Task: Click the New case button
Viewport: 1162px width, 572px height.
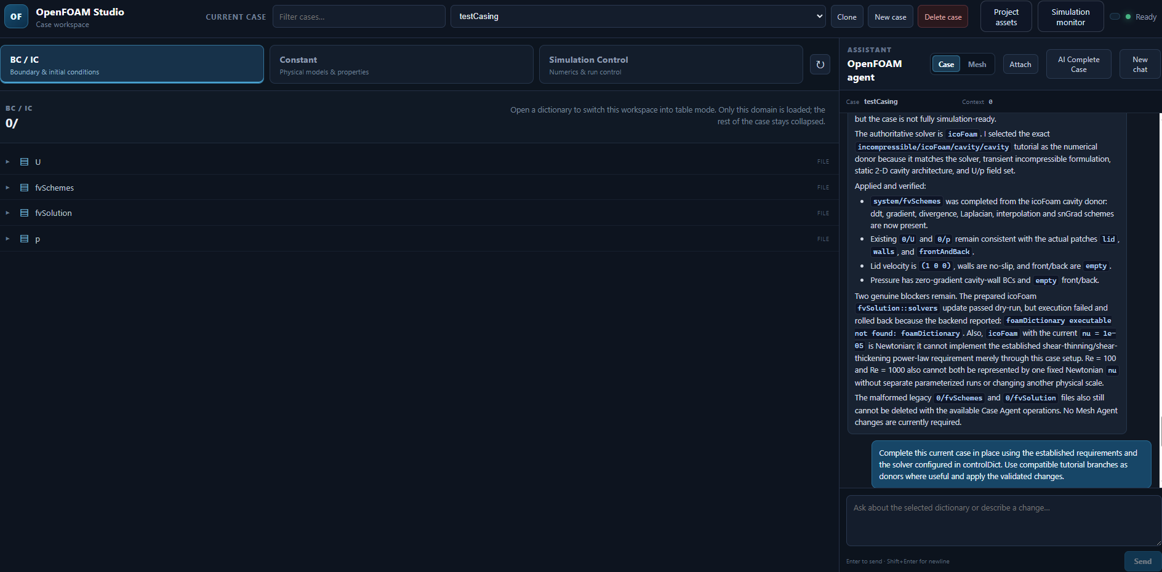Action: [890, 17]
